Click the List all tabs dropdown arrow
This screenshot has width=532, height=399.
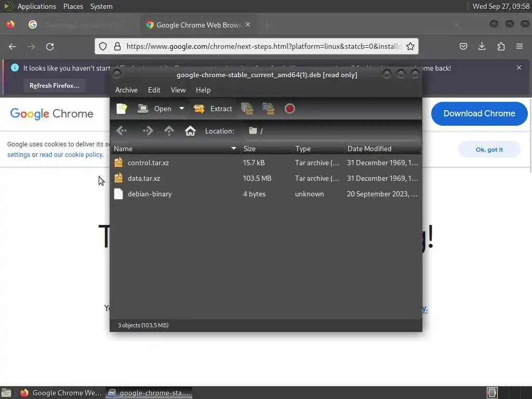pos(457,24)
